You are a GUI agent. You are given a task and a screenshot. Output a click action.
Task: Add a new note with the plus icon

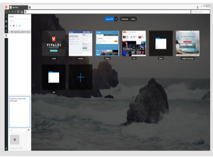pyautogui.click(x=10, y=26)
